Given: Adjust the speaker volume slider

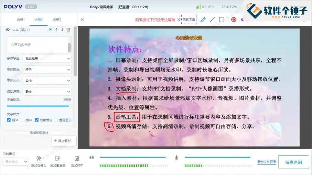Looking at the screenshot, I should (134, 157).
